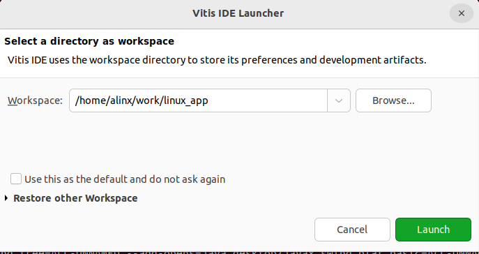The width and height of the screenshot is (479, 254).
Task: Click the workspace description text line
Action: coord(217,60)
